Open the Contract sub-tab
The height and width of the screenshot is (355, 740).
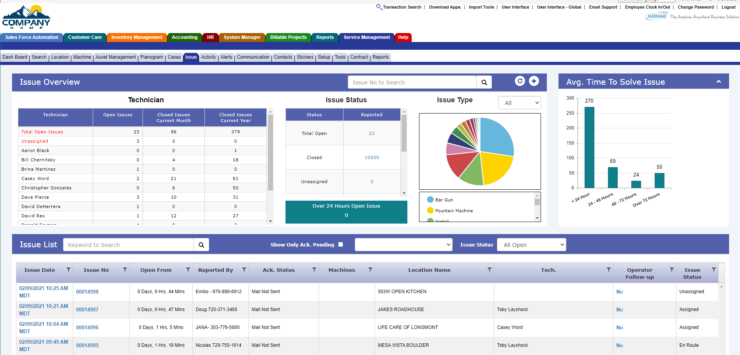click(x=359, y=57)
